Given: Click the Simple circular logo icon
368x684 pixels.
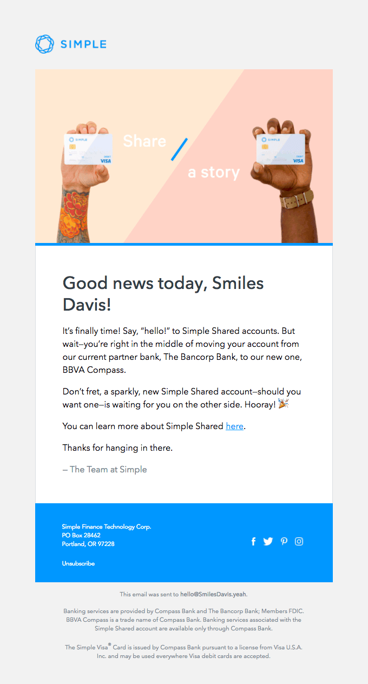Looking at the screenshot, I should tap(45, 44).
